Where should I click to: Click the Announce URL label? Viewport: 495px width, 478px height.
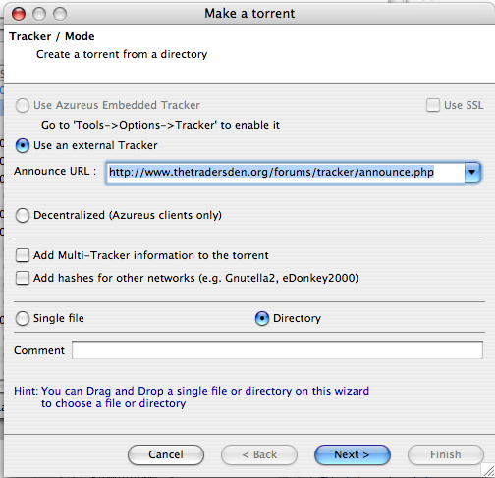55,172
